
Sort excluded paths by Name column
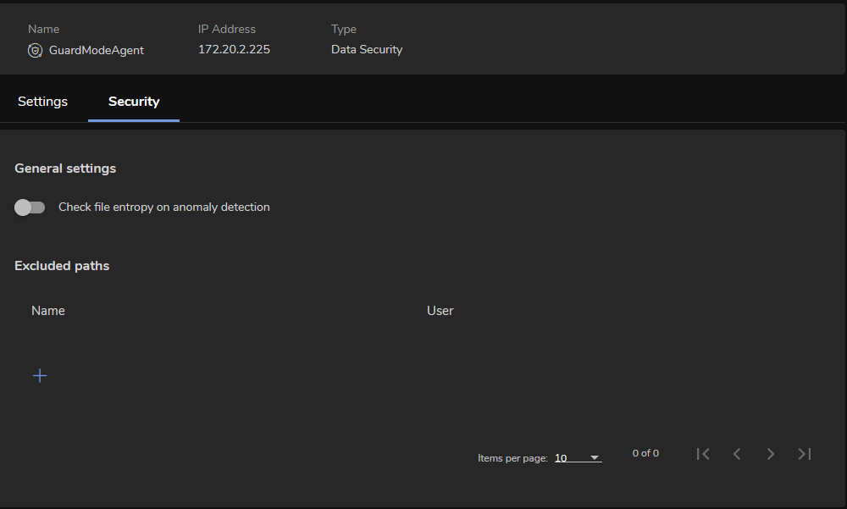[x=48, y=311]
